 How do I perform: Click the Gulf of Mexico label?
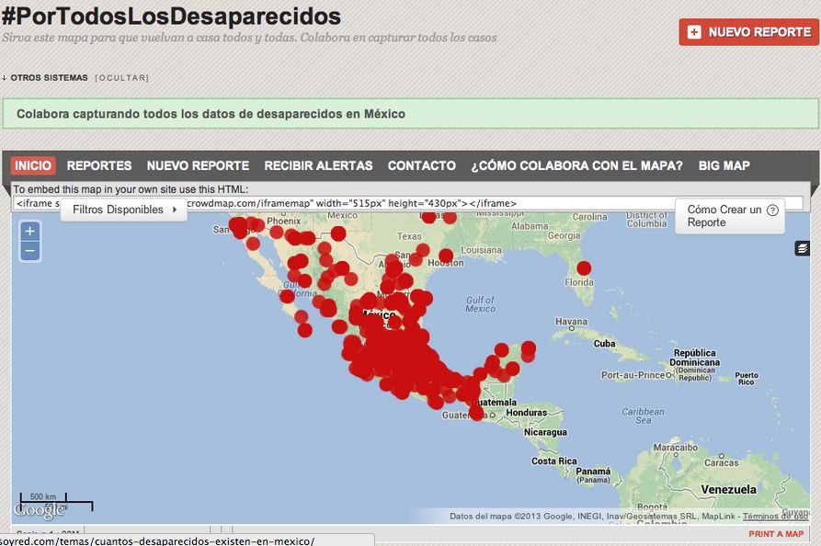[x=481, y=304]
